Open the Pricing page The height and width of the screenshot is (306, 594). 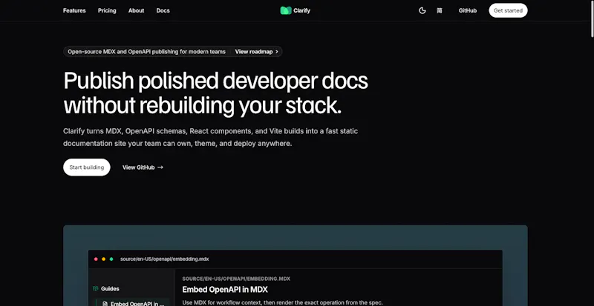[107, 10]
